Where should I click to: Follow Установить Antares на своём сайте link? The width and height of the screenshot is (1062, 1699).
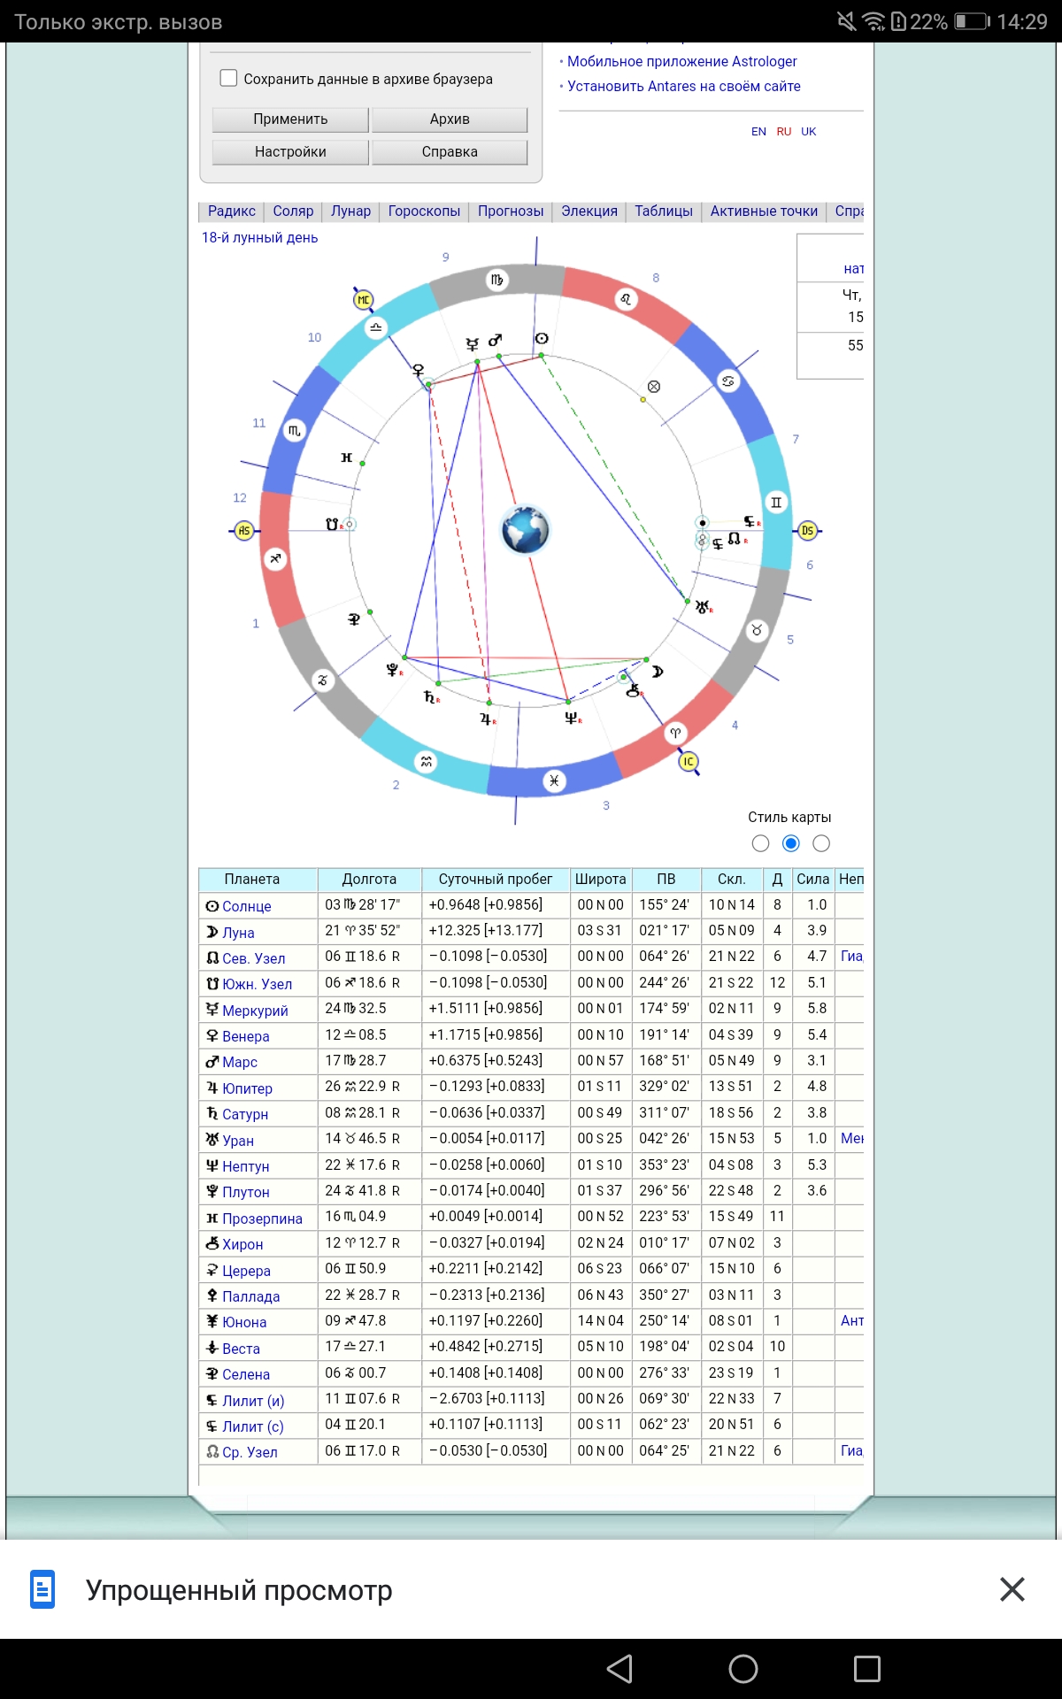point(683,86)
